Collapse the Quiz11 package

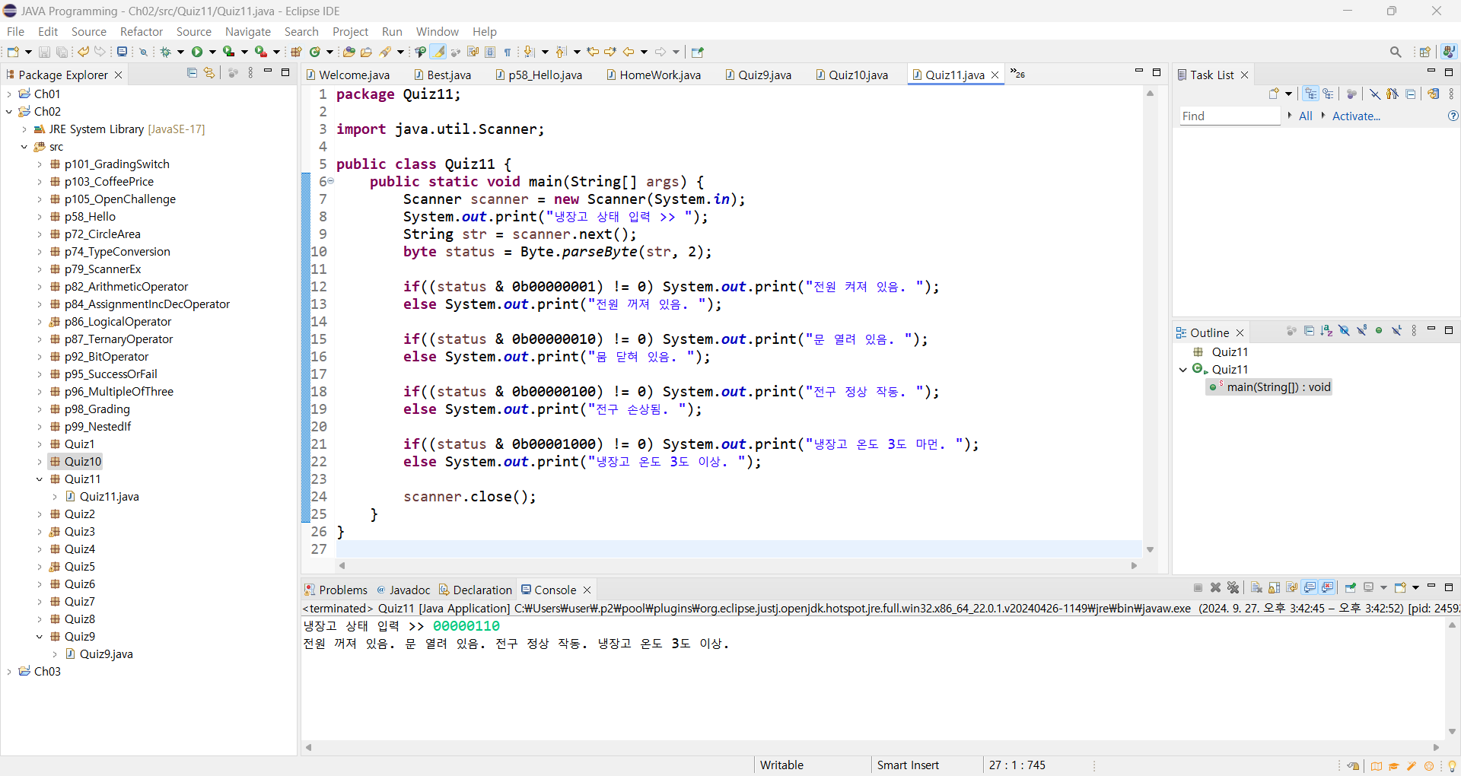pos(40,479)
